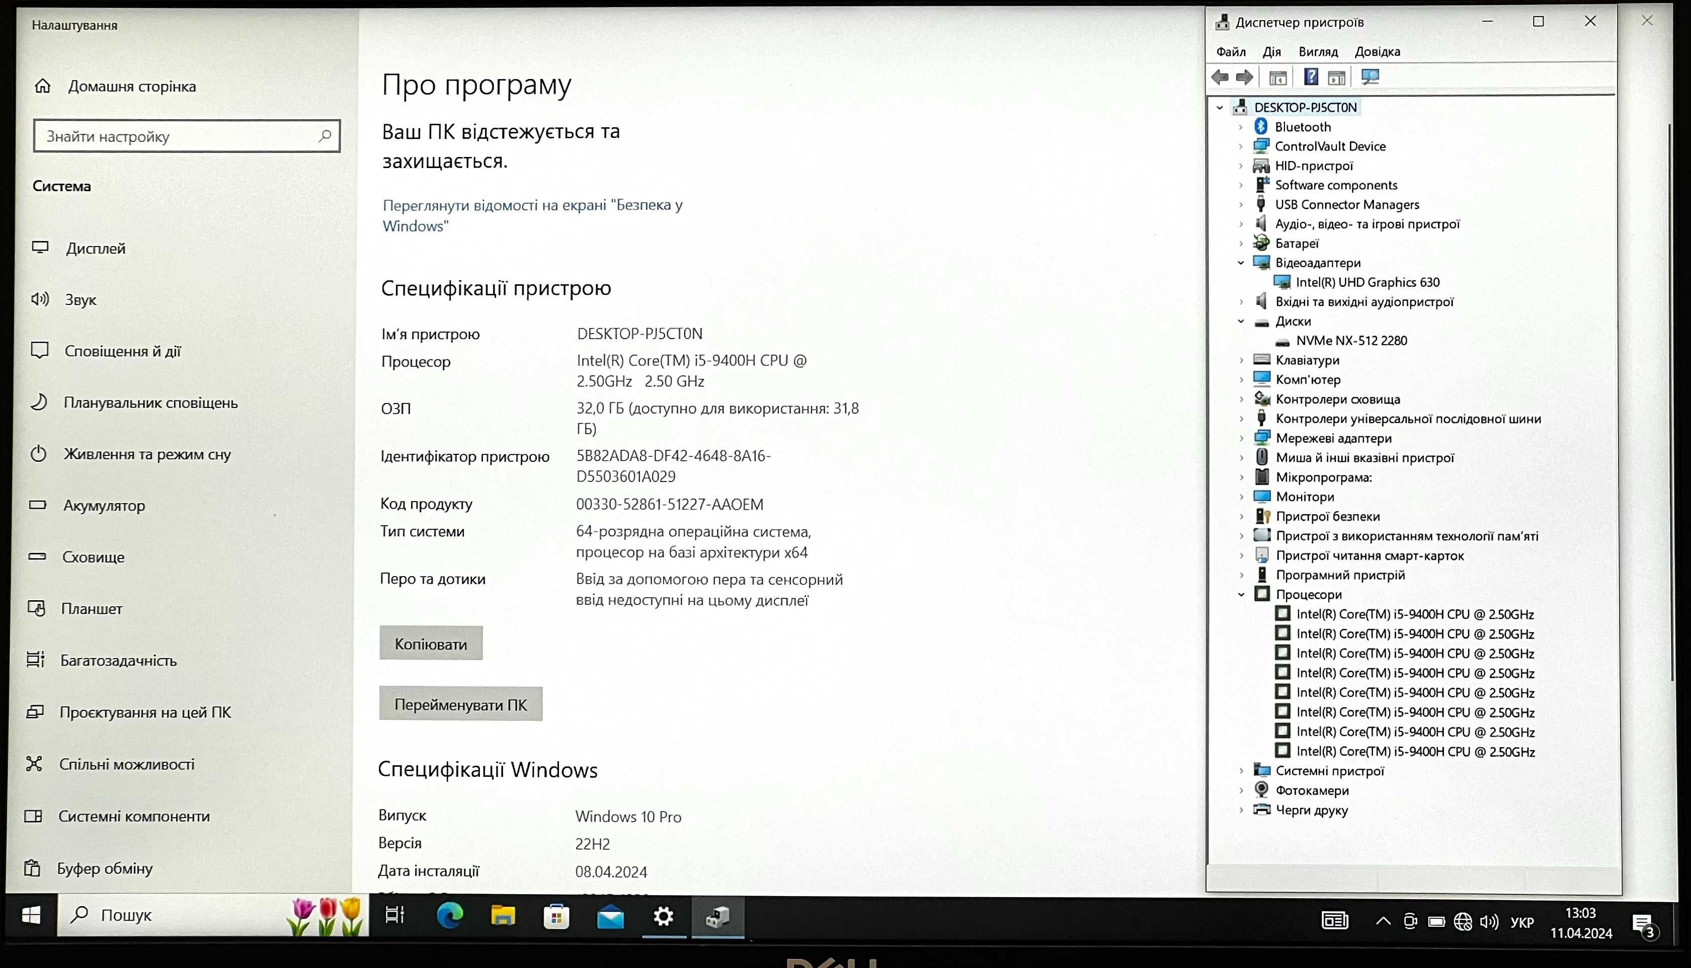Open the Файл menu in Device Manager
Viewport: 1691px width, 968px height.
[x=1230, y=52]
